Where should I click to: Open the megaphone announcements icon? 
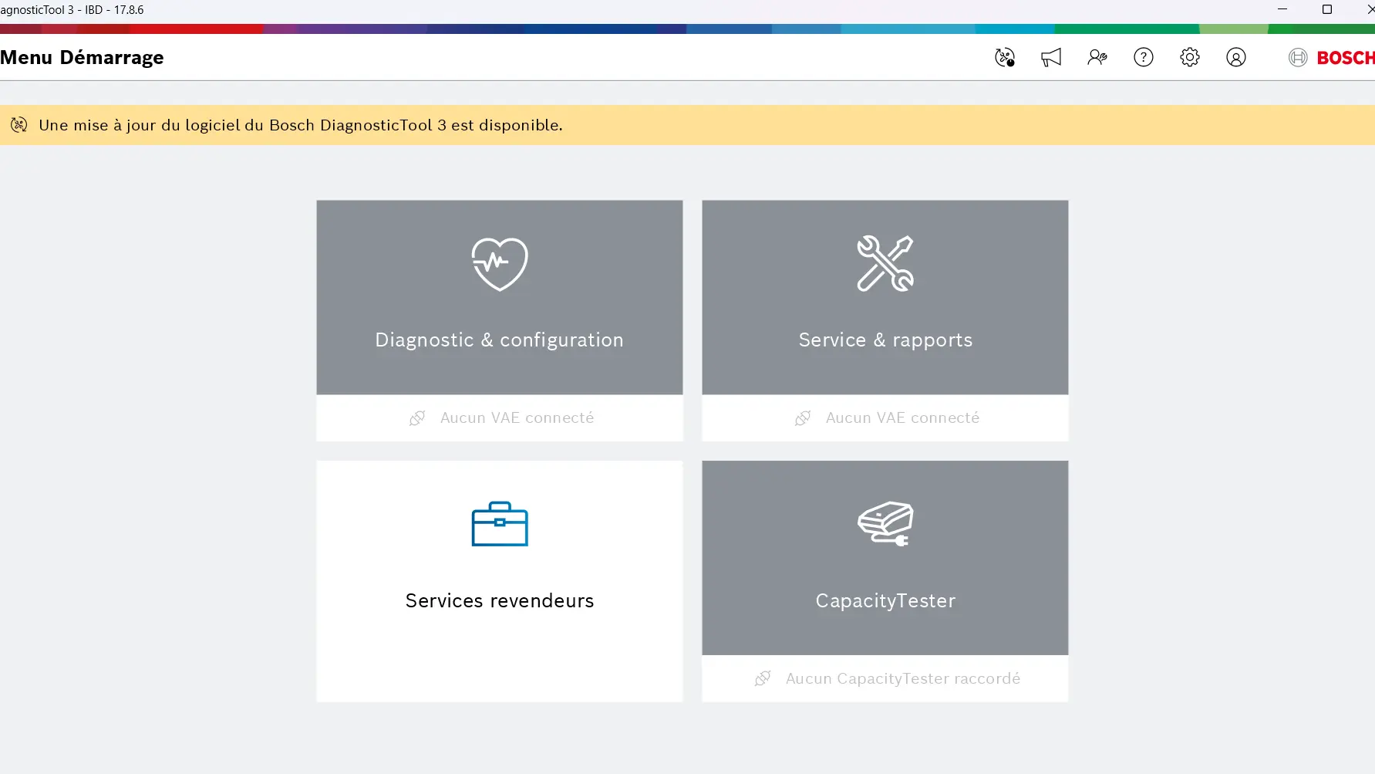pos(1051,58)
